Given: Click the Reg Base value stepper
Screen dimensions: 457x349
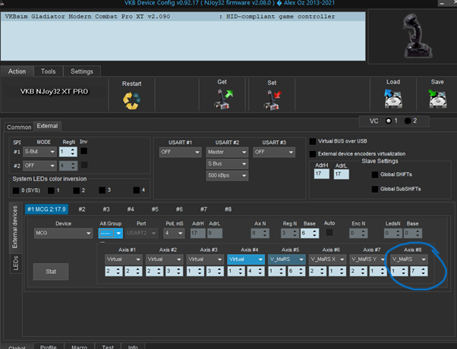Looking at the screenshot, I should 310,233.
